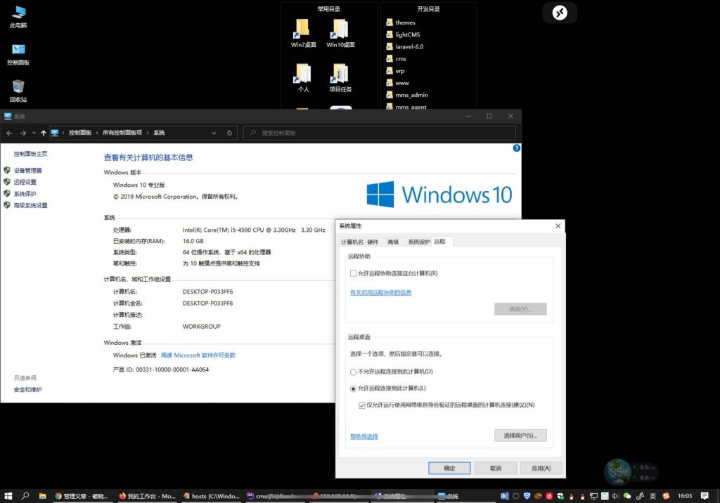Open the 个人 folder shortcut
Viewport: 720px width, 503px height.
(x=303, y=77)
